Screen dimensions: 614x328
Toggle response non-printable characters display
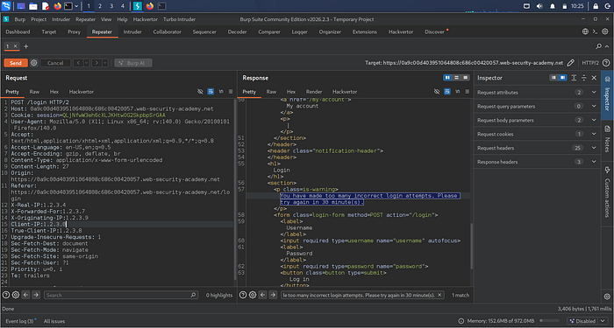pos(458,92)
